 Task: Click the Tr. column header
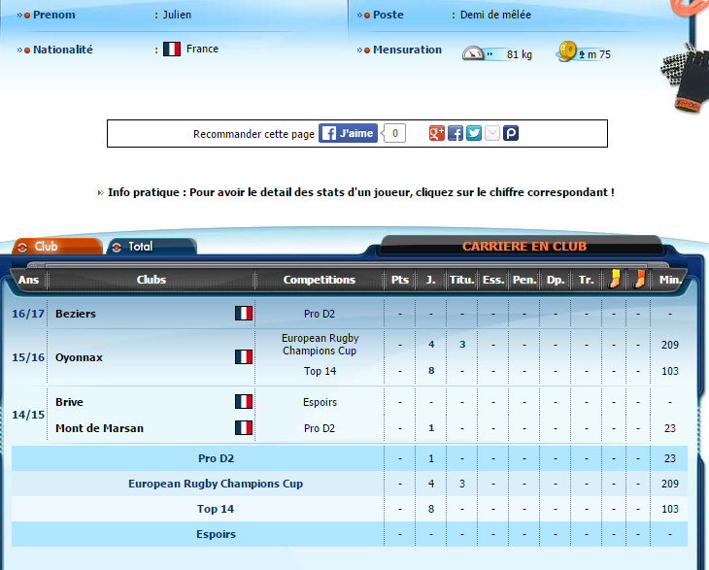(x=586, y=280)
